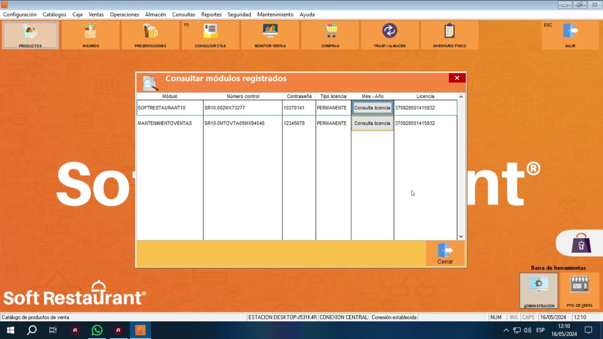
Task: Open the notification center icon
Action: 588,331
